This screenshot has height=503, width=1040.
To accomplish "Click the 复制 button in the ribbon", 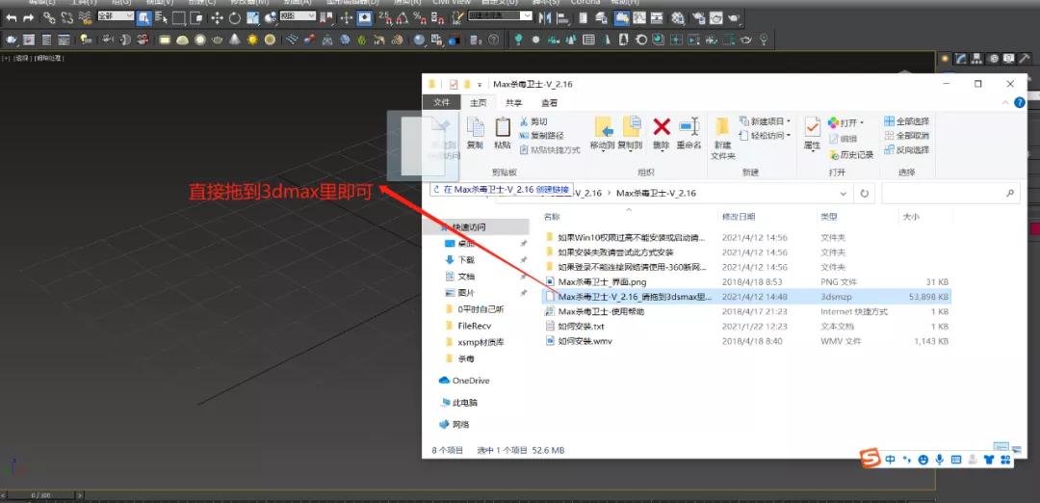I will (475, 133).
